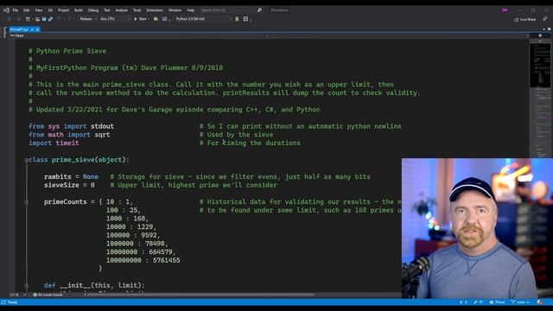Click the 'import timeit' line

[54, 143]
